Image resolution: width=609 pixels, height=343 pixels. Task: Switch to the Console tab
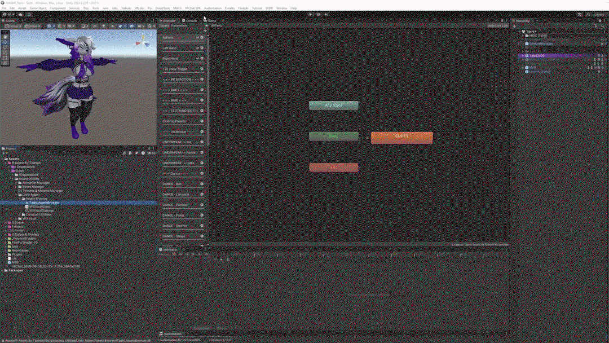click(x=190, y=20)
